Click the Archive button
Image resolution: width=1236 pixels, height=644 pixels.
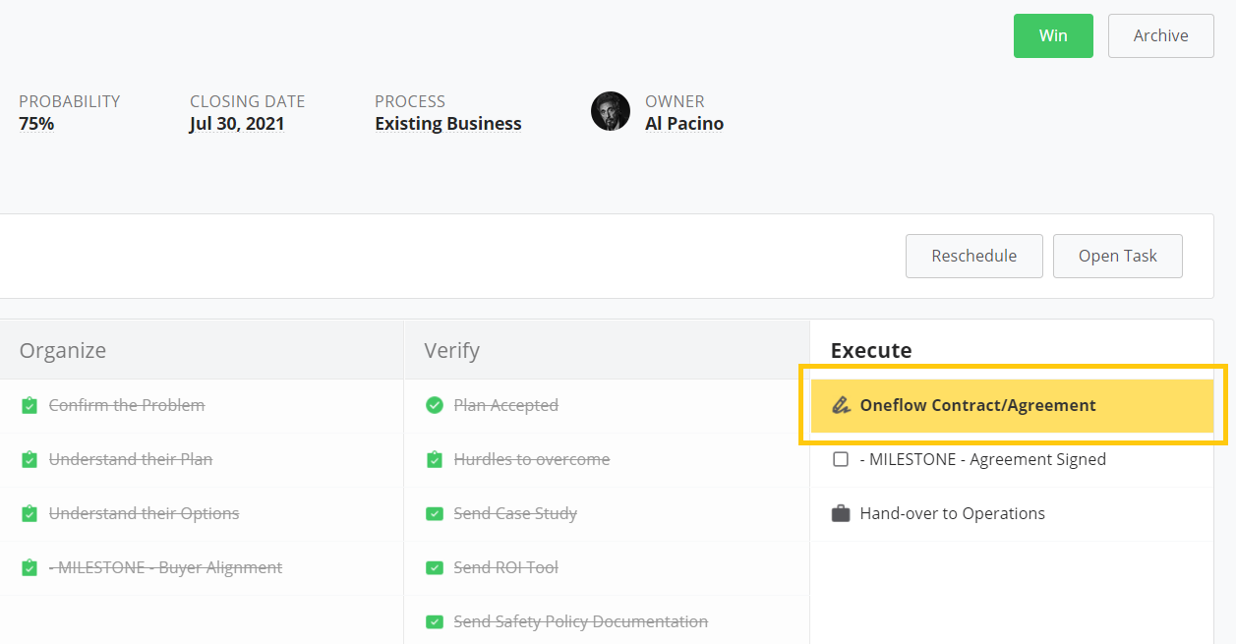click(x=1160, y=35)
